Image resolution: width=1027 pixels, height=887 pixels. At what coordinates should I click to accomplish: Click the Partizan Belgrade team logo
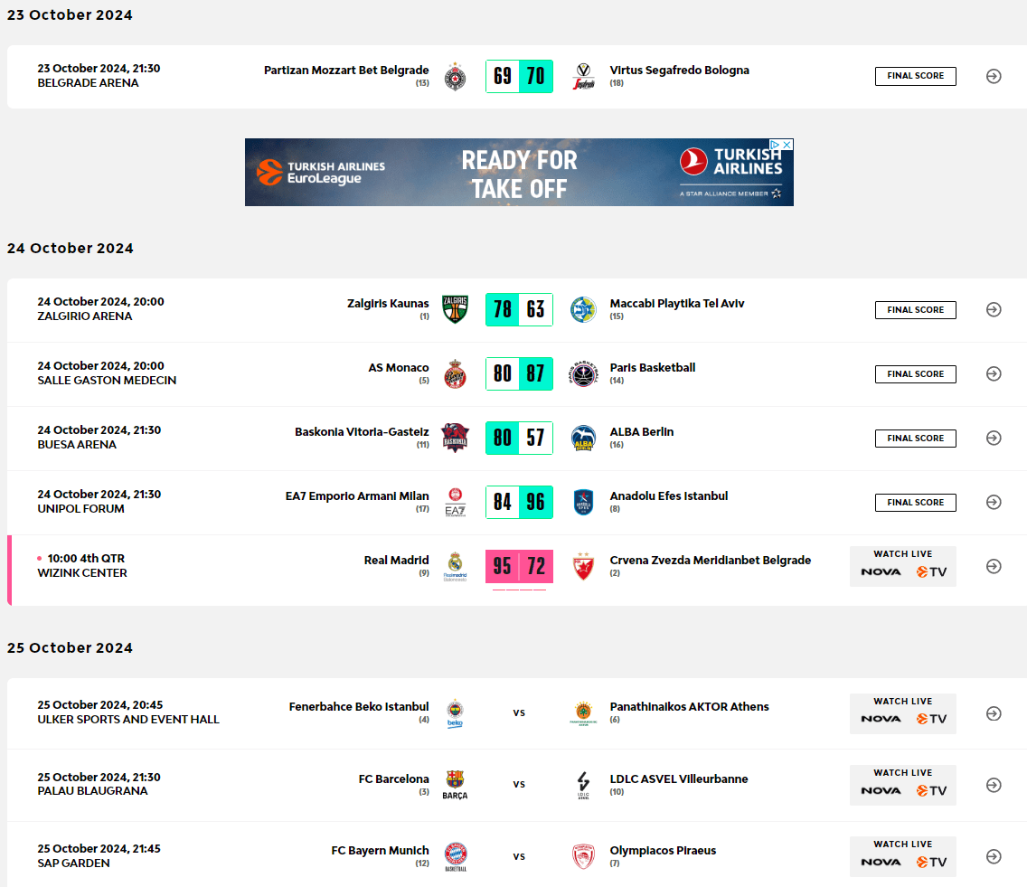coord(455,77)
